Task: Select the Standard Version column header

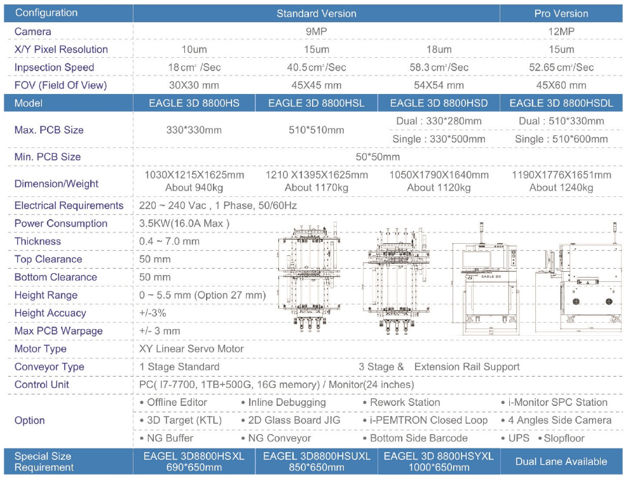Action: coord(316,13)
